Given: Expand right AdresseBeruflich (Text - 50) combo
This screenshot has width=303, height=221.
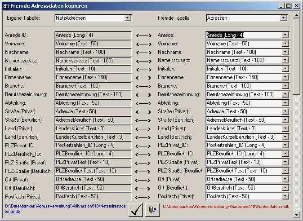Looking at the screenshot, I should click(x=285, y=119).
